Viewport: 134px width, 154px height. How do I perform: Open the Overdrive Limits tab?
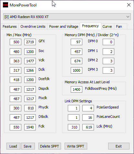pyautogui.click(x=33, y=26)
